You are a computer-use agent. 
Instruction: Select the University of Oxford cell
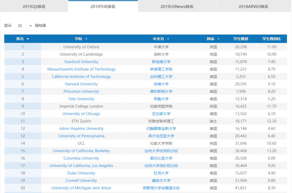coord(81,47)
